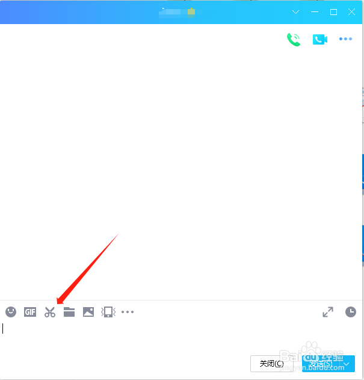The image size is (364, 380).
Task: Send a window shake with phone icon
Action: click(x=108, y=312)
